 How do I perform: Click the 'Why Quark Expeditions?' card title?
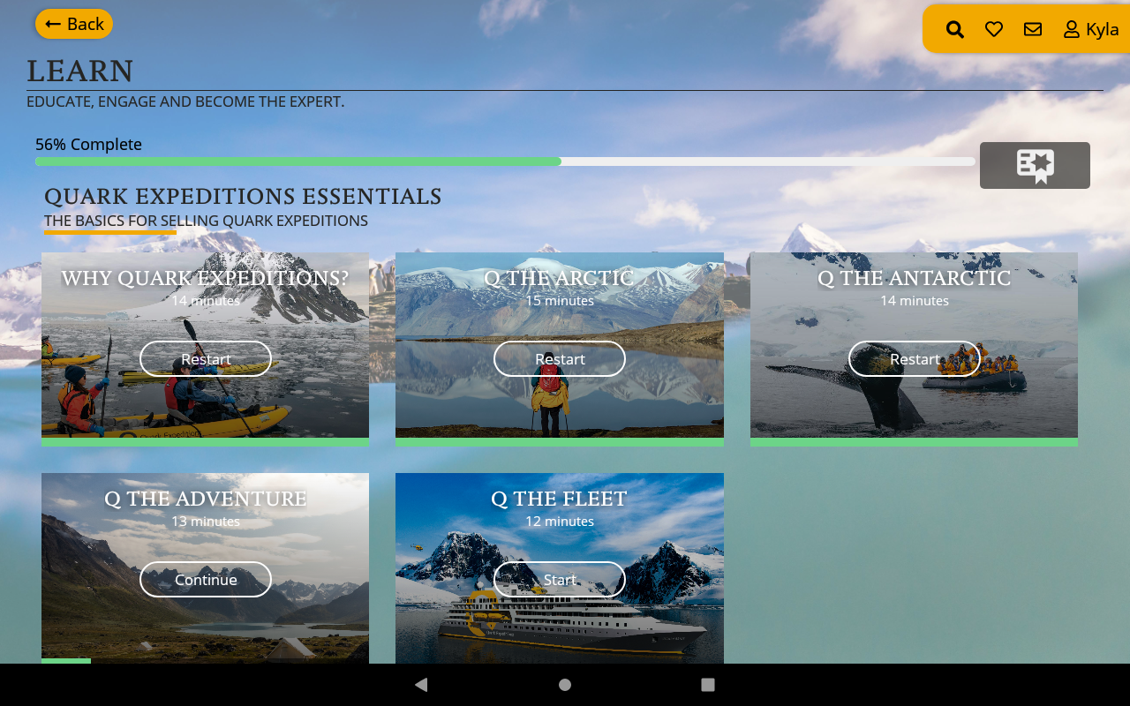click(205, 278)
